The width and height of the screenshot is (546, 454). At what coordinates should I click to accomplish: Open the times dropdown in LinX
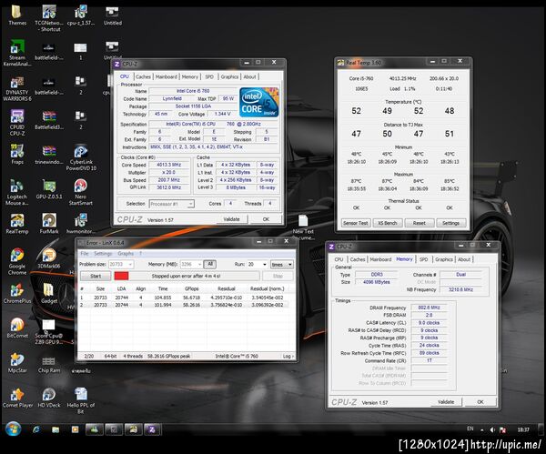coord(282,265)
